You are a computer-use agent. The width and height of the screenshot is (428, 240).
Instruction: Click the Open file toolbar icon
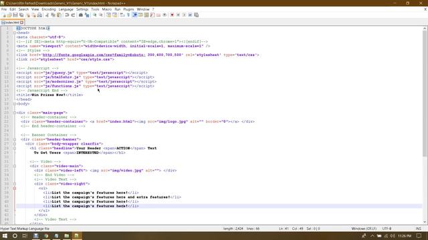click(9, 15)
